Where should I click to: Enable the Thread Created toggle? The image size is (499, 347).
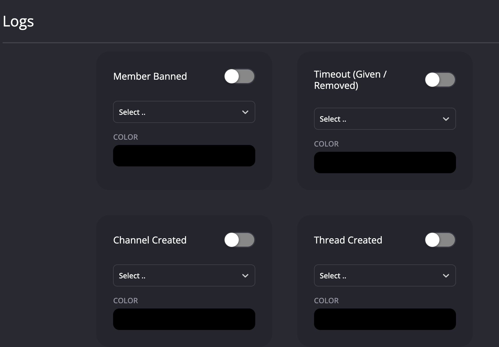tap(440, 240)
